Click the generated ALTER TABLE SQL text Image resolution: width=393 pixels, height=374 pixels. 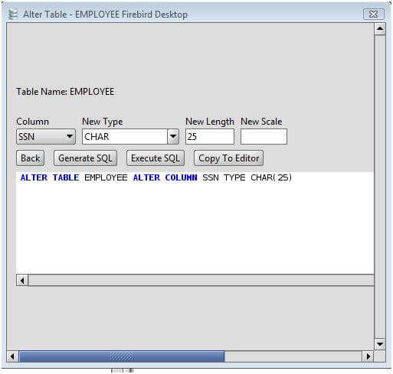156,177
